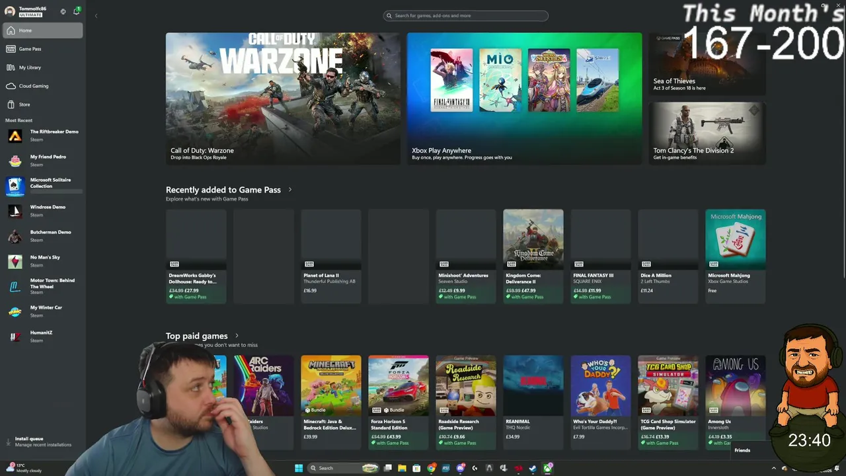Open DreamWorks Gabby's Dollhouse game card

(196, 257)
